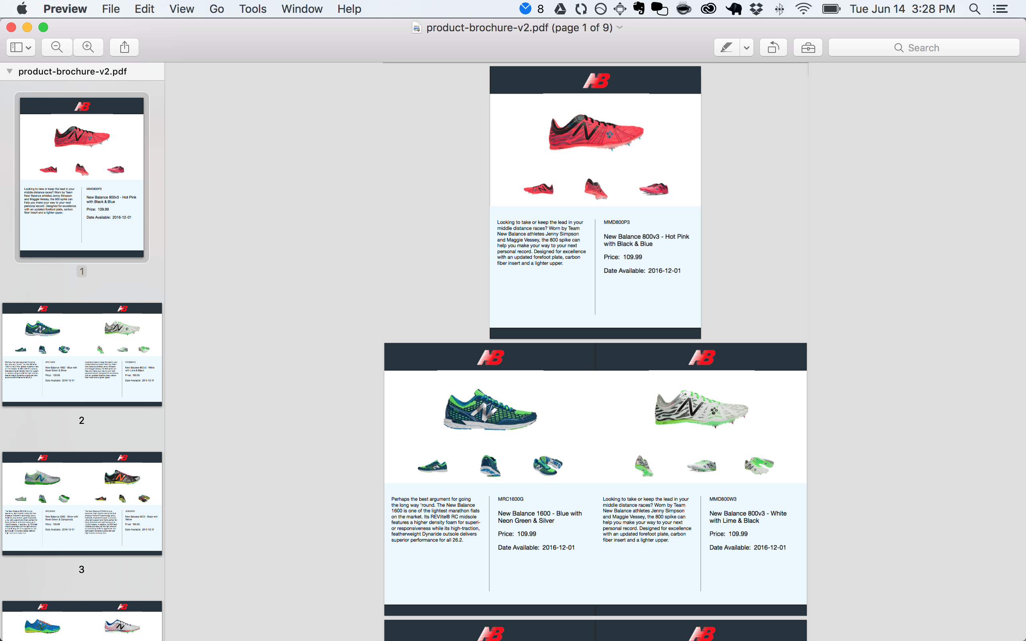The width and height of the screenshot is (1026, 641).
Task: Open the Apple menu
Action: (x=22, y=9)
